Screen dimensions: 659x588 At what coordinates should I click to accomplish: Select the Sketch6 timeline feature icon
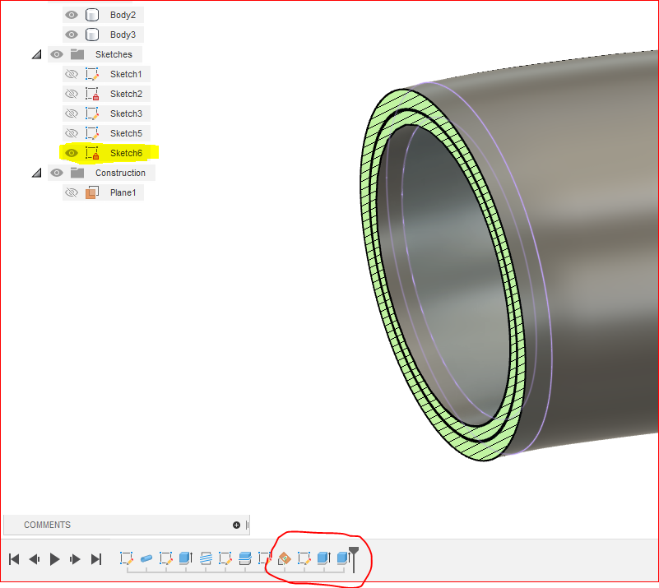[x=303, y=558]
